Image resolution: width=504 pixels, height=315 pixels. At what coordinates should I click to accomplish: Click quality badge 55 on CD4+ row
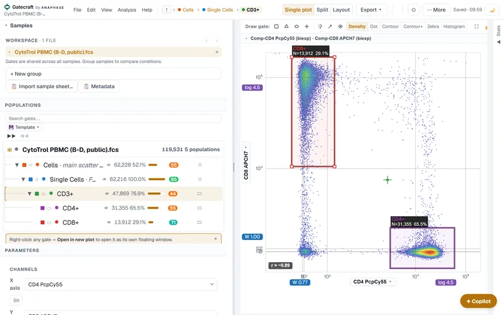pos(173,208)
